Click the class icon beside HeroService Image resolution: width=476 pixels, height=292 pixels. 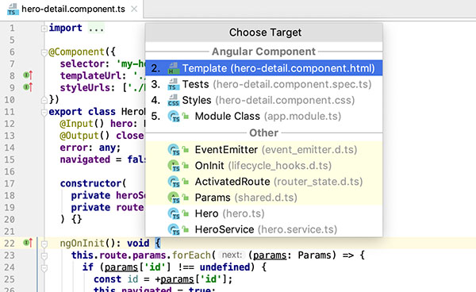(174, 230)
